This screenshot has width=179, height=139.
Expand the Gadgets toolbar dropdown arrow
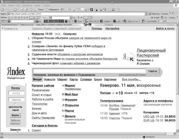tap(112, 21)
